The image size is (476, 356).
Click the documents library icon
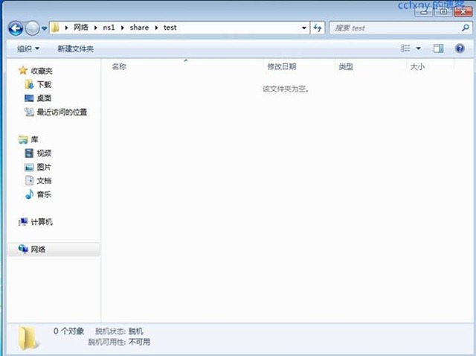point(29,180)
